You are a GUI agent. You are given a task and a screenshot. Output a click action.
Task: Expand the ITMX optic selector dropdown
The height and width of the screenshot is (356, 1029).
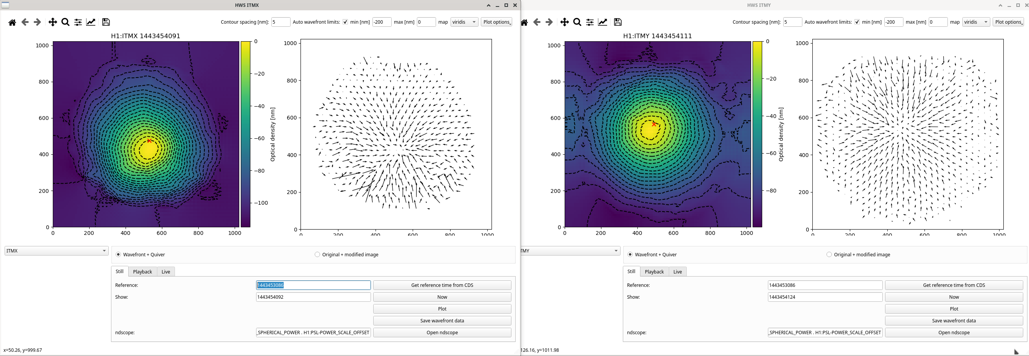point(56,251)
